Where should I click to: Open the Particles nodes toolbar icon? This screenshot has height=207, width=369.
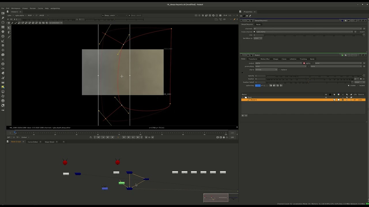click(3, 59)
